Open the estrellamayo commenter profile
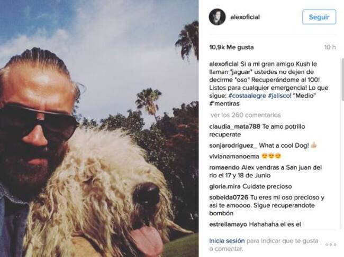344x257 pixels. 228,224
